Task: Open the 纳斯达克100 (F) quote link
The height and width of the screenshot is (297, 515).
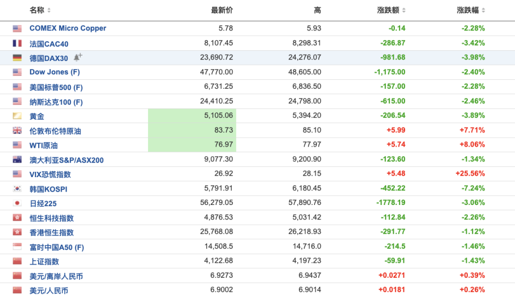Action: pos(56,102)
